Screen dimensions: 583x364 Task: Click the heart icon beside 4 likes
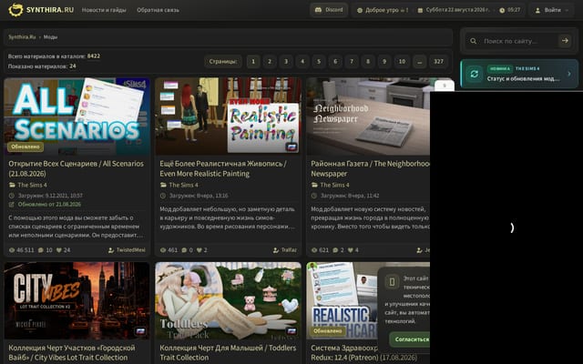[x=351, y=250]
